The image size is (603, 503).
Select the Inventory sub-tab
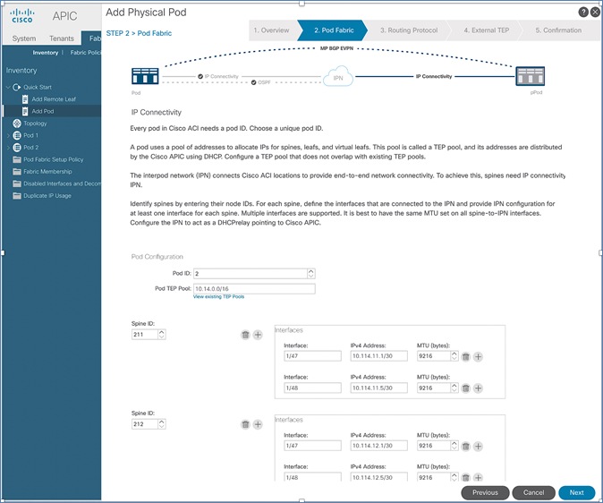[x=46, y=53]
